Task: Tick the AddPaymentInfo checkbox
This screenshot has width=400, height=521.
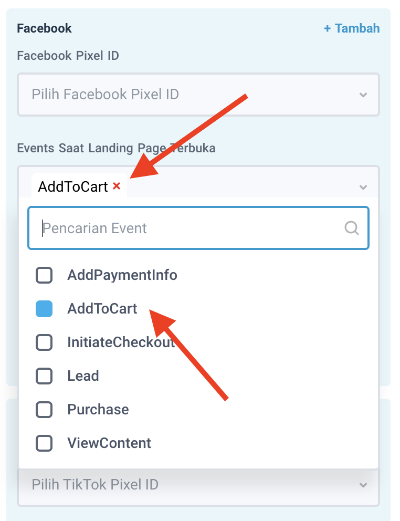Action: pyautogui.click(x=44, y=275)
